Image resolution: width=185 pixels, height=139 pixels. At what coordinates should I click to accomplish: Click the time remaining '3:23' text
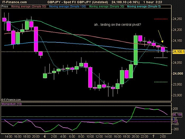[159, 2]
